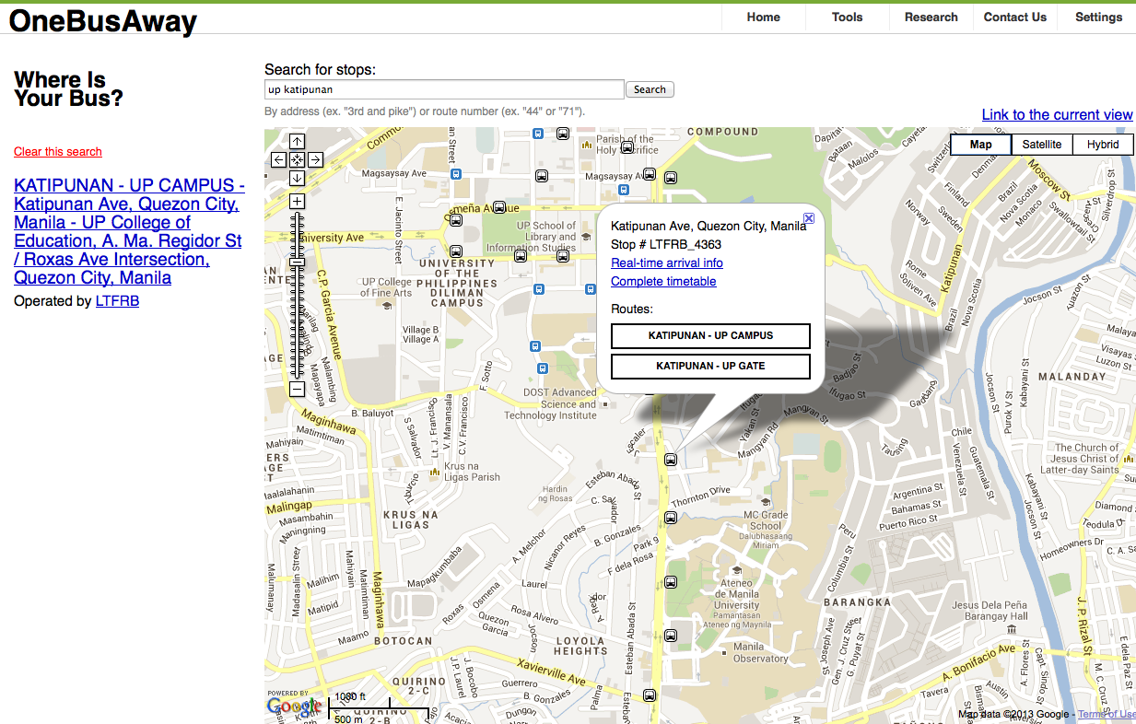The height and width of the screenshot is (724, 1136).
Task: Switch map to Hybrid view
Action: click(x=1102, y=145)
